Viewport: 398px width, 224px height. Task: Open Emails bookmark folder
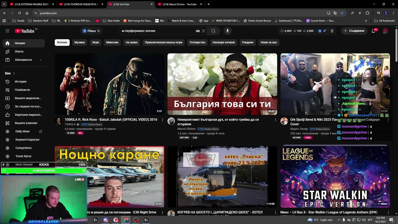tap(18, 21)
